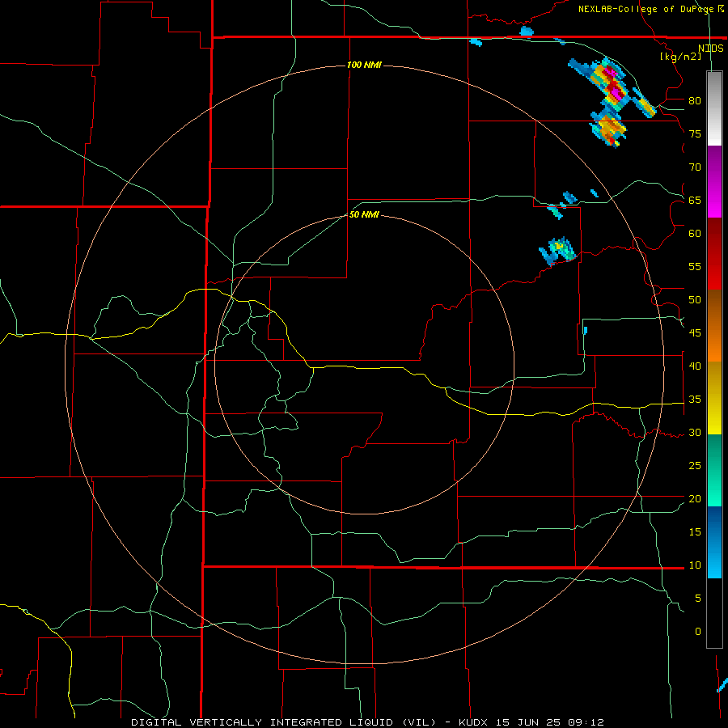This screenshot has height=728, width=728.
Task: Click the scale value 65
Action: click(695, 201)
